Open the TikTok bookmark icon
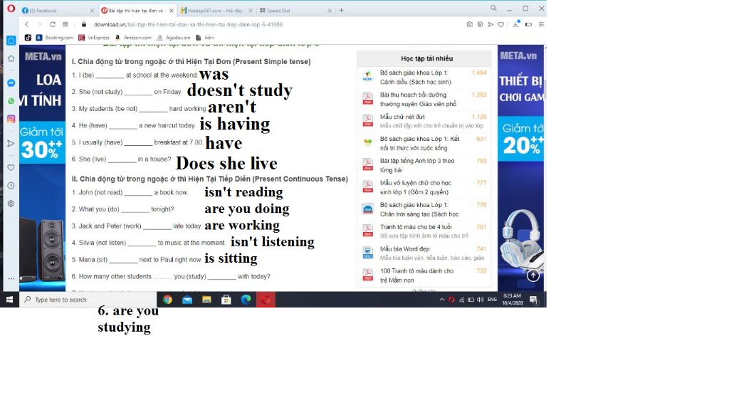 tap(28, 37)
